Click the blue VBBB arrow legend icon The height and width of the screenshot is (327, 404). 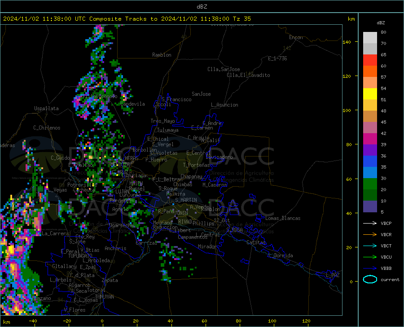point(370,269)
